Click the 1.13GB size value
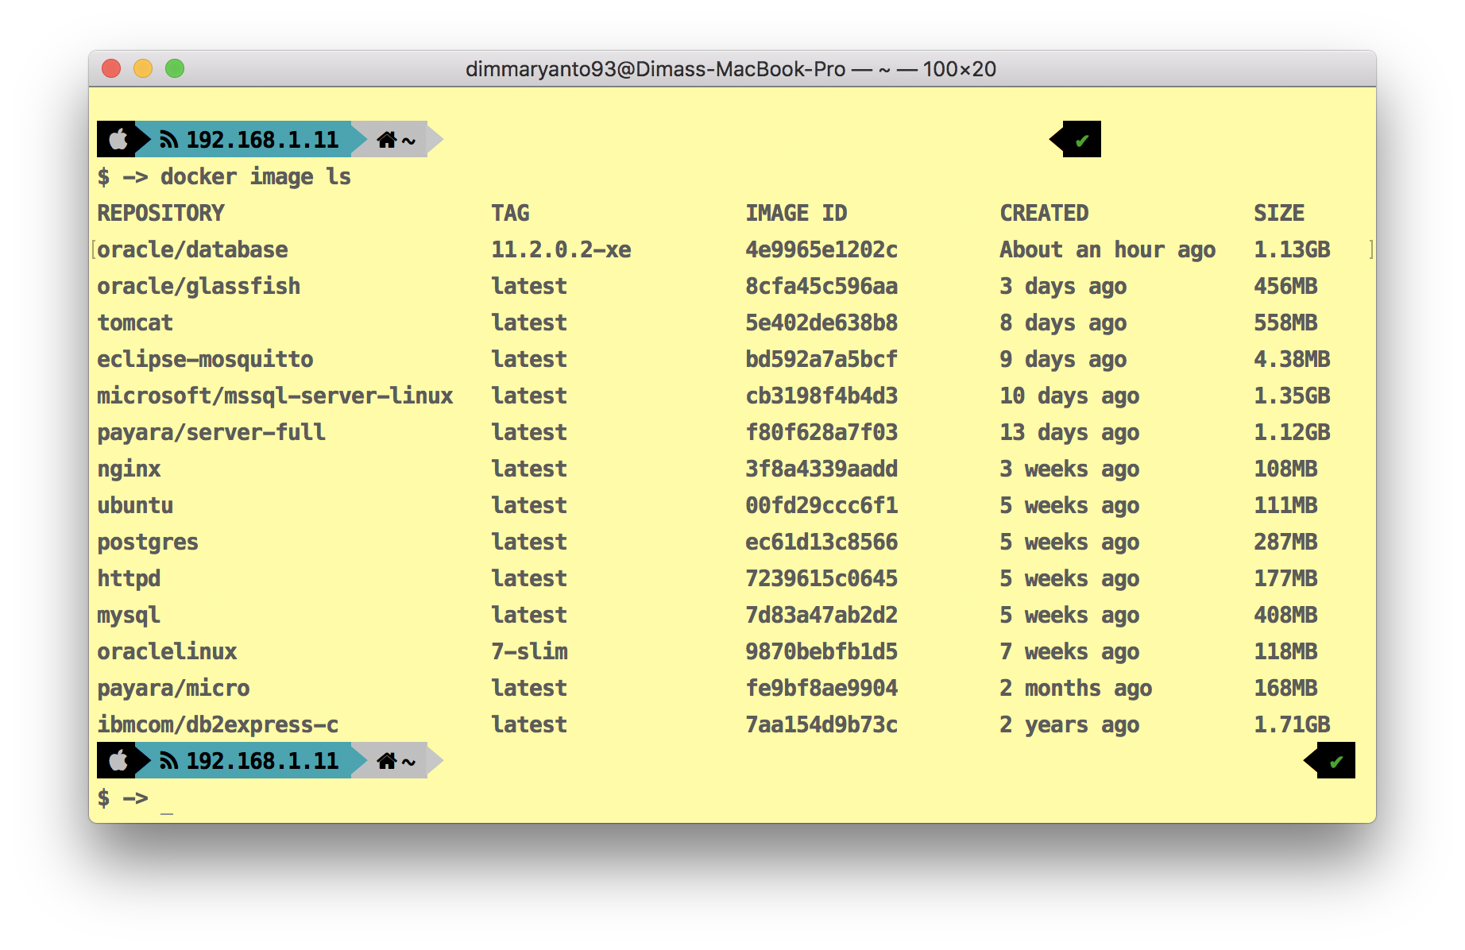Viewport: 1465px width, 950px height. coord(1292,249)
